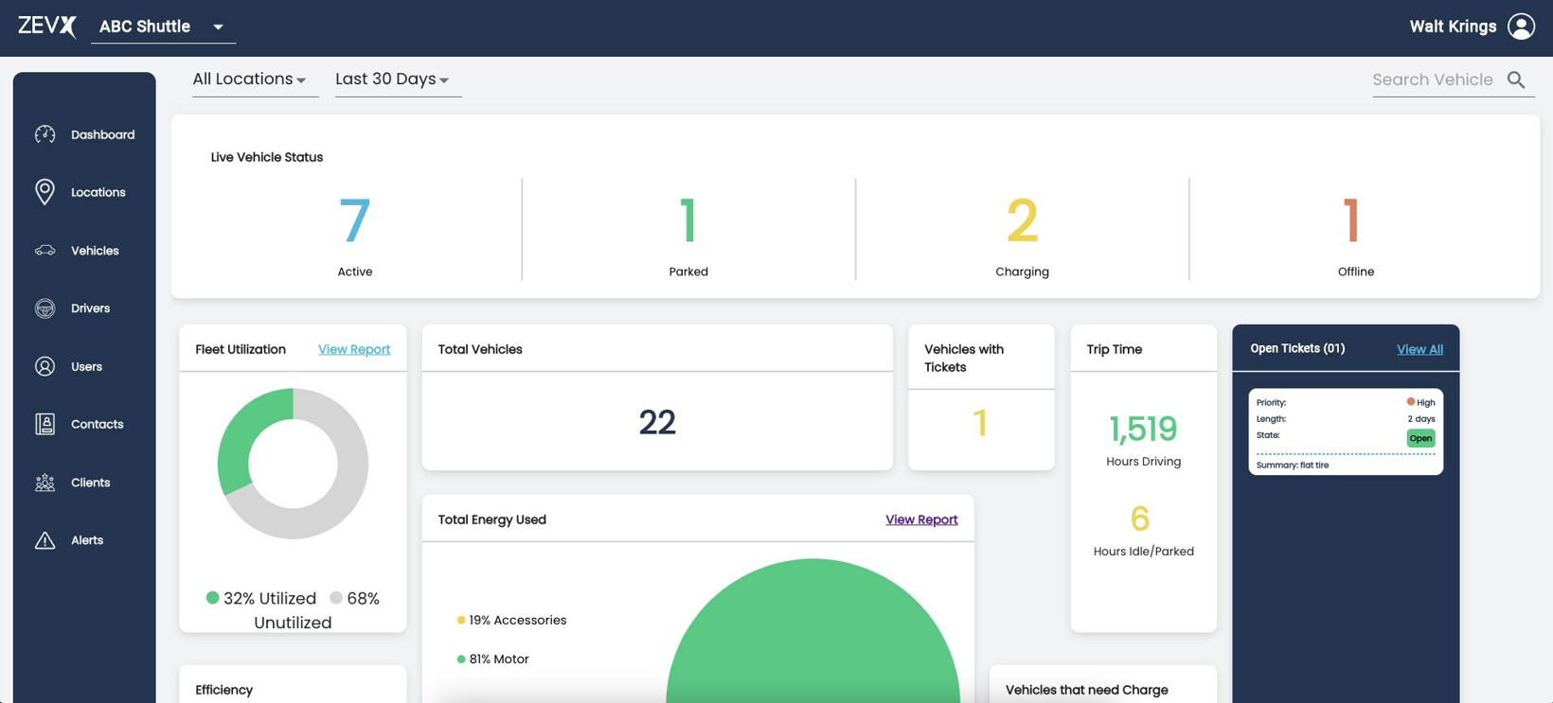Click the Vehicles with Tickets count
Image resolution: width=1553 pixels, height=703 pixels.
pos(980,423)
